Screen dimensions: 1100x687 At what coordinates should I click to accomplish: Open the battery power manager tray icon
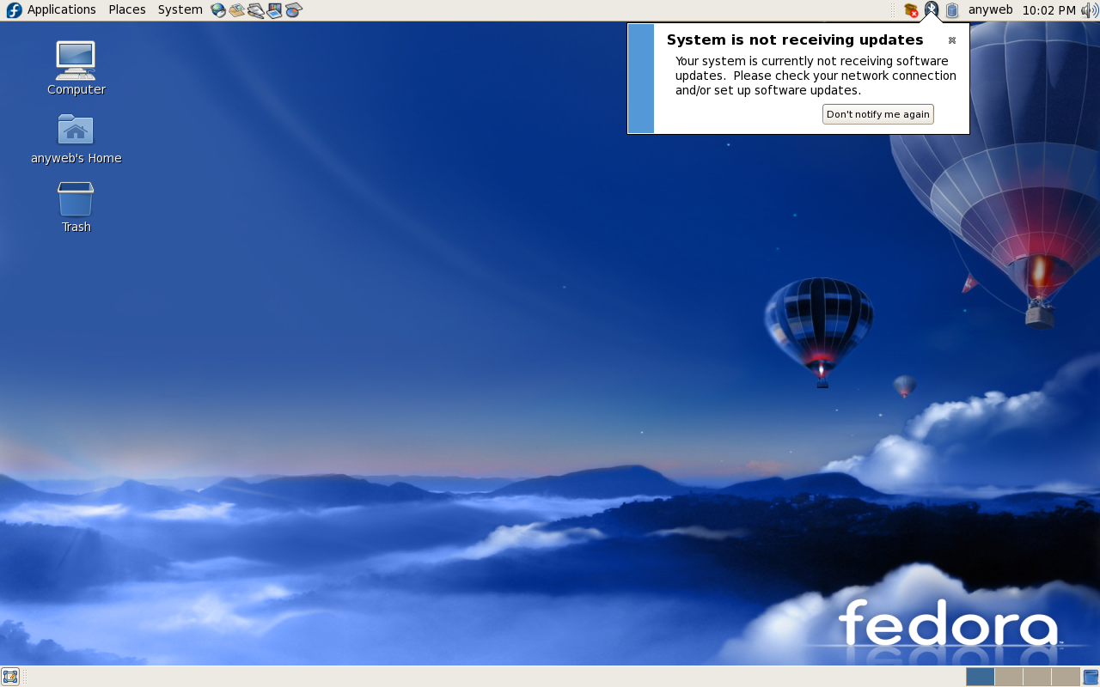point(952,10)
